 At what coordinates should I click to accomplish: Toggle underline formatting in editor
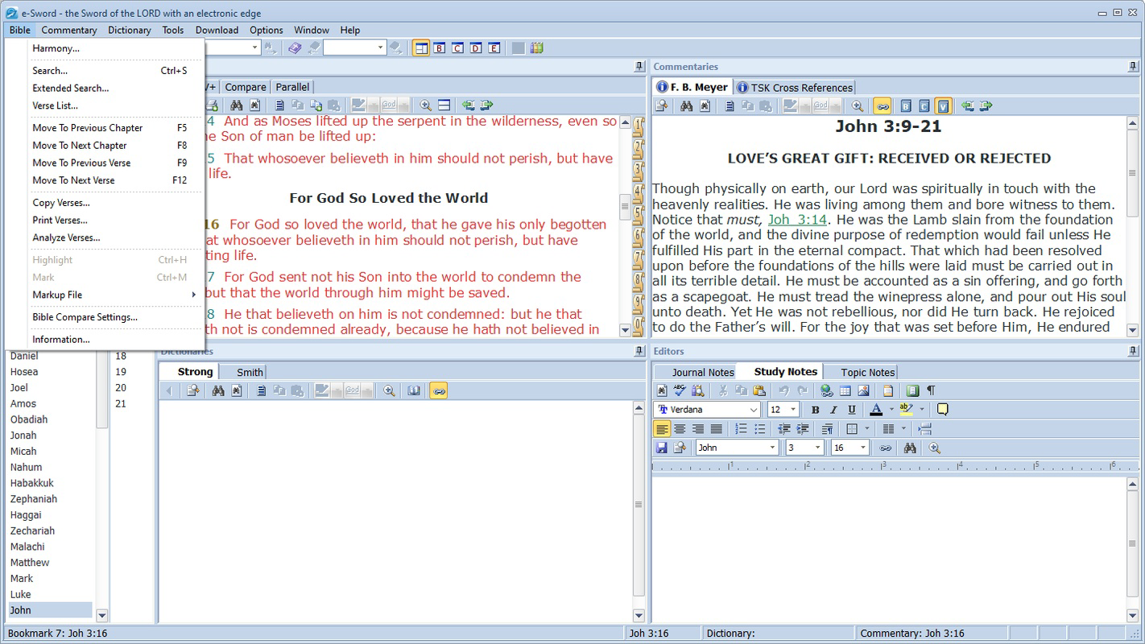(852, 410)
